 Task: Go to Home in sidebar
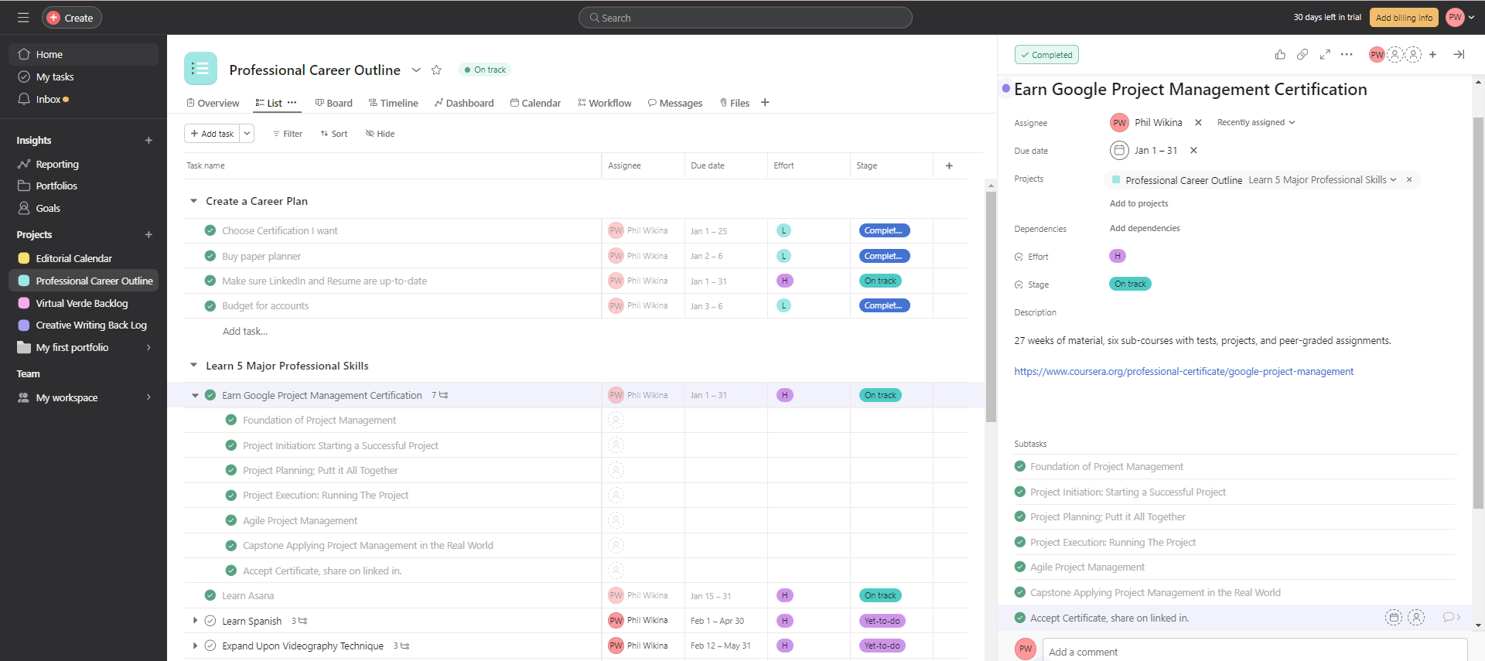[84, 54]
